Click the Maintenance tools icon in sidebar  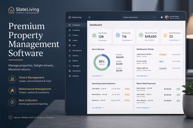[x=70, y=50]
